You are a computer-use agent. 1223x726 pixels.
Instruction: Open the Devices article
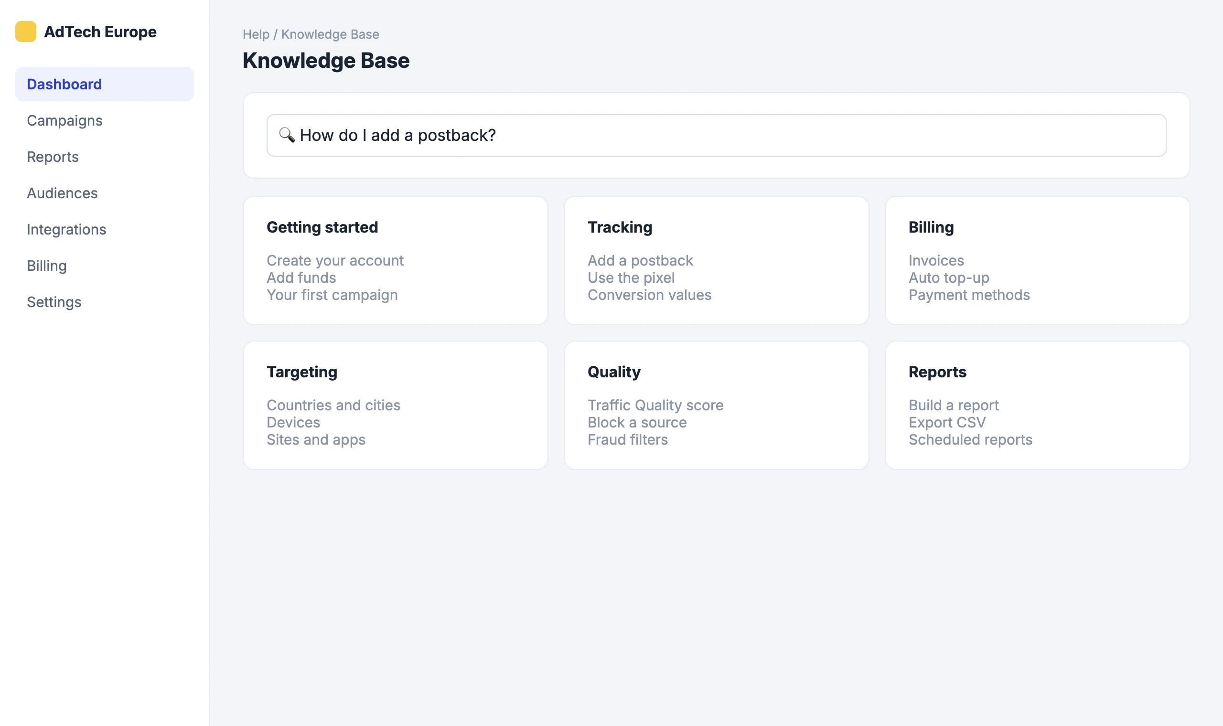(293, 422)
